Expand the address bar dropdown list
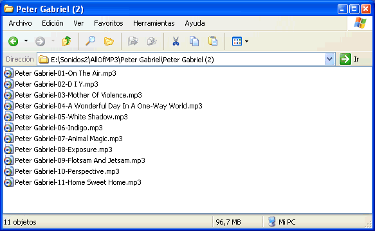The height and width of the screenshot is (231, 375). point(330,59)
